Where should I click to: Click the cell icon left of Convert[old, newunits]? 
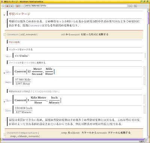(x=5, y=34)
